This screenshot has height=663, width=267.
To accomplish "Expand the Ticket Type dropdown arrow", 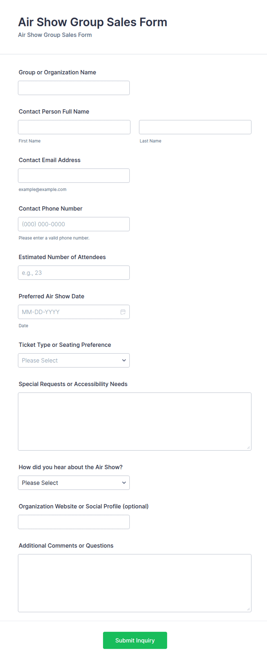I will pyautogui.click(x=124, y=360).
